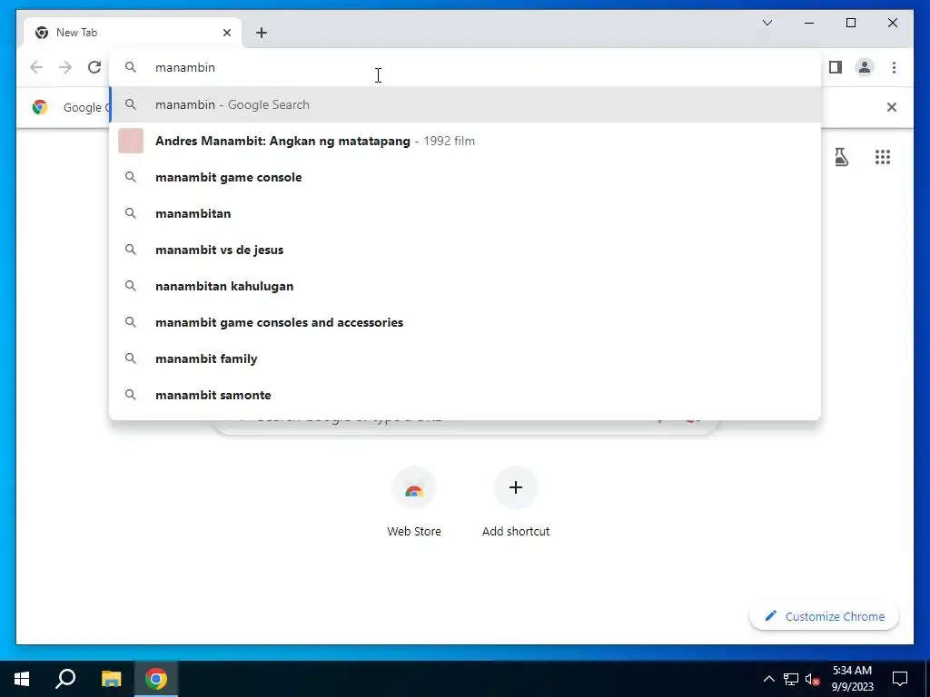Open the Windows Start menu
The height and width of the screenshot is (697, 930).
pos(22,679)
